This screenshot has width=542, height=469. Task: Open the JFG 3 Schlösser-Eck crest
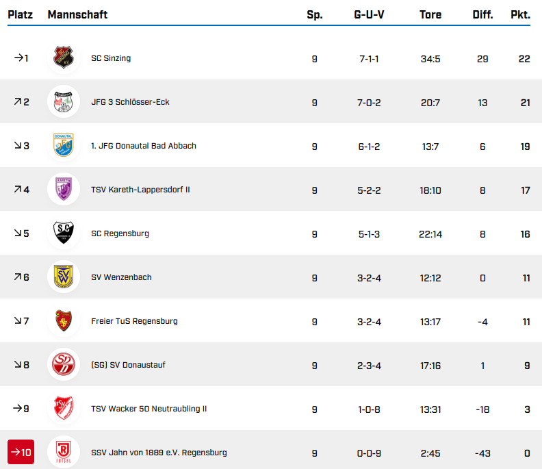click(64, 102)
